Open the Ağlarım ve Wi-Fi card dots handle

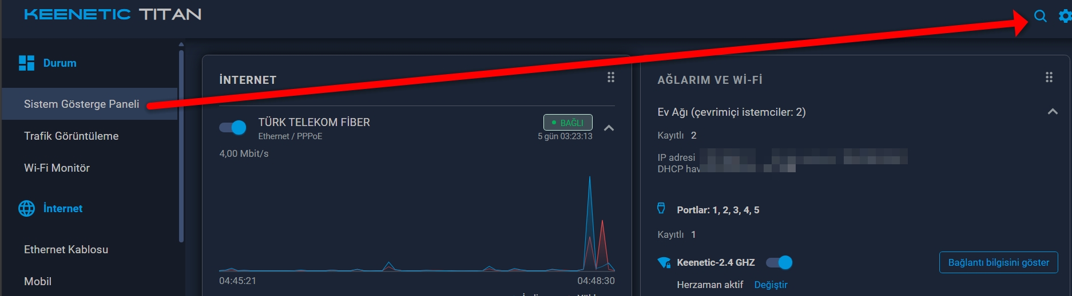coord(1049,78)
